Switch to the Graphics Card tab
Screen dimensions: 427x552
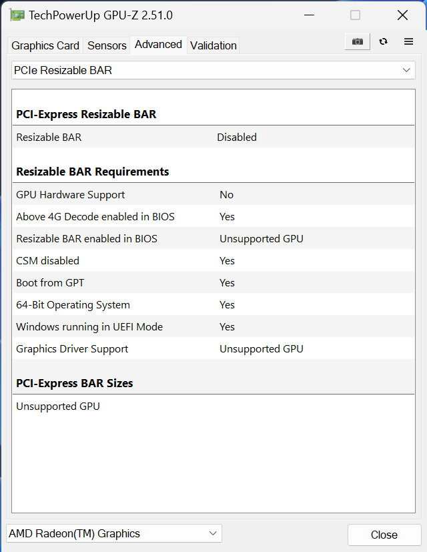pyautogui.click(x=45, y=45)
